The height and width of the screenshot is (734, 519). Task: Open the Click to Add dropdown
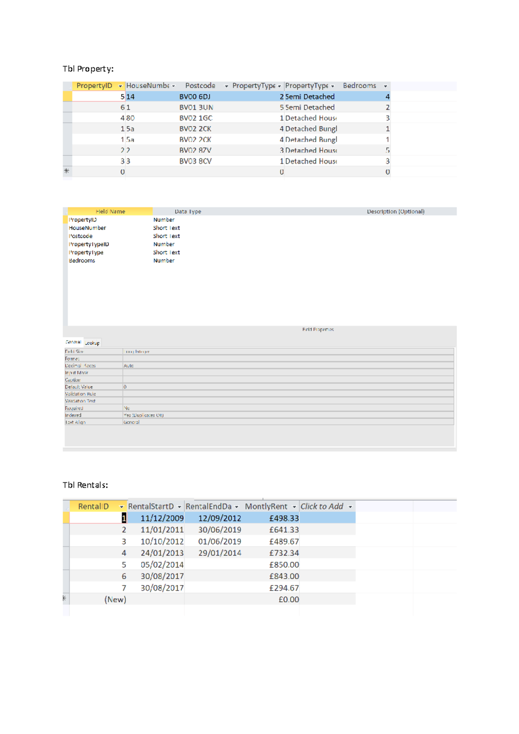click(350, 507)
